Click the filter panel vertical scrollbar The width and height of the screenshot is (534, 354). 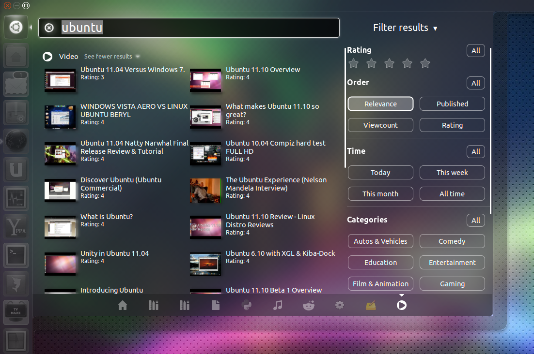click(490, 131)
